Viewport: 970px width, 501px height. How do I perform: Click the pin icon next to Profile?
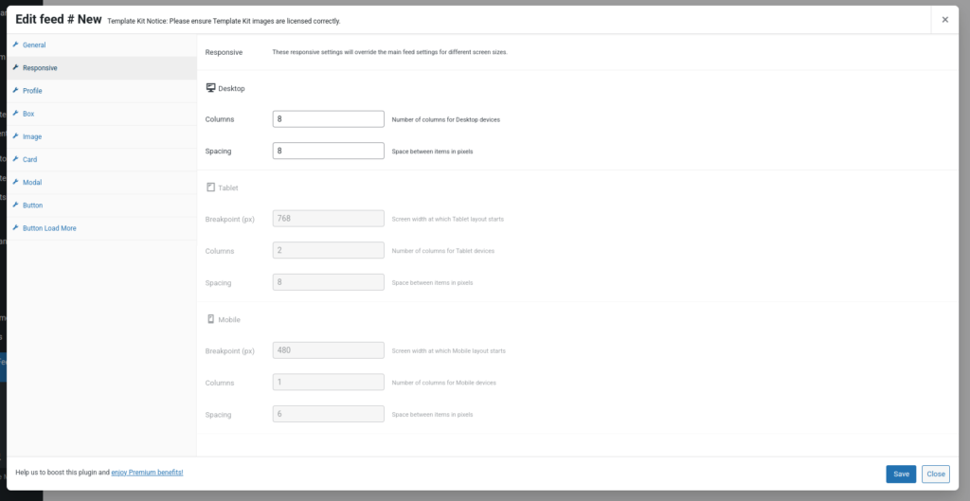[15, 91]
